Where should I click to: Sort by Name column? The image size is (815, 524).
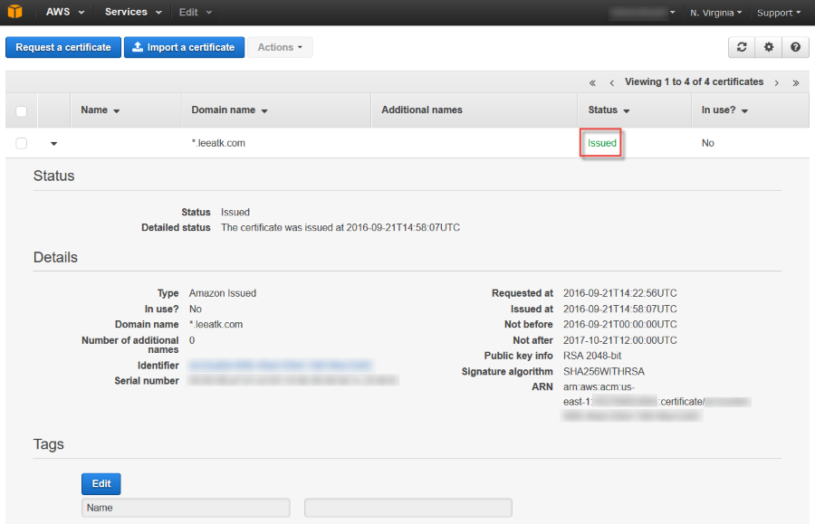tap(101, 110)
